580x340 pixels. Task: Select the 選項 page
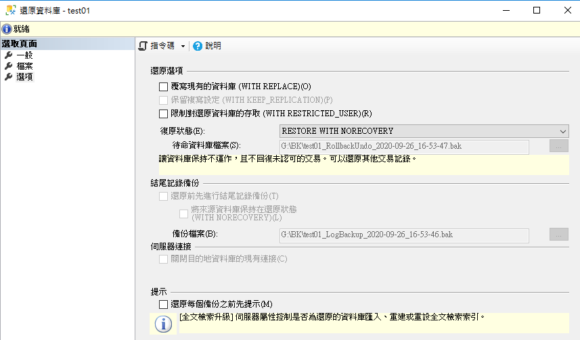(x=25, y=77)
